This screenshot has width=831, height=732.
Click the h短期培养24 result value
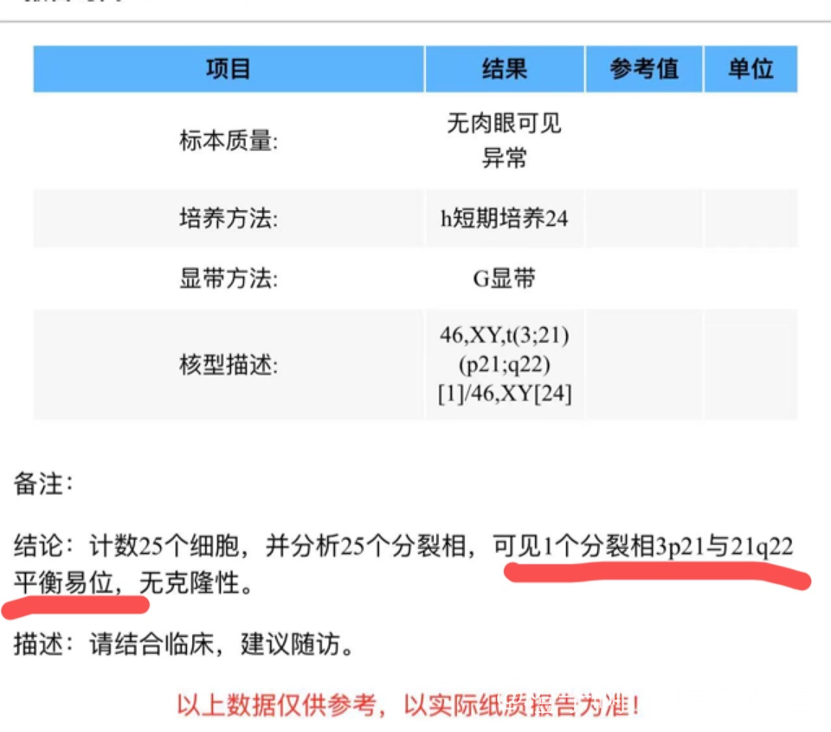pos(504,218)
